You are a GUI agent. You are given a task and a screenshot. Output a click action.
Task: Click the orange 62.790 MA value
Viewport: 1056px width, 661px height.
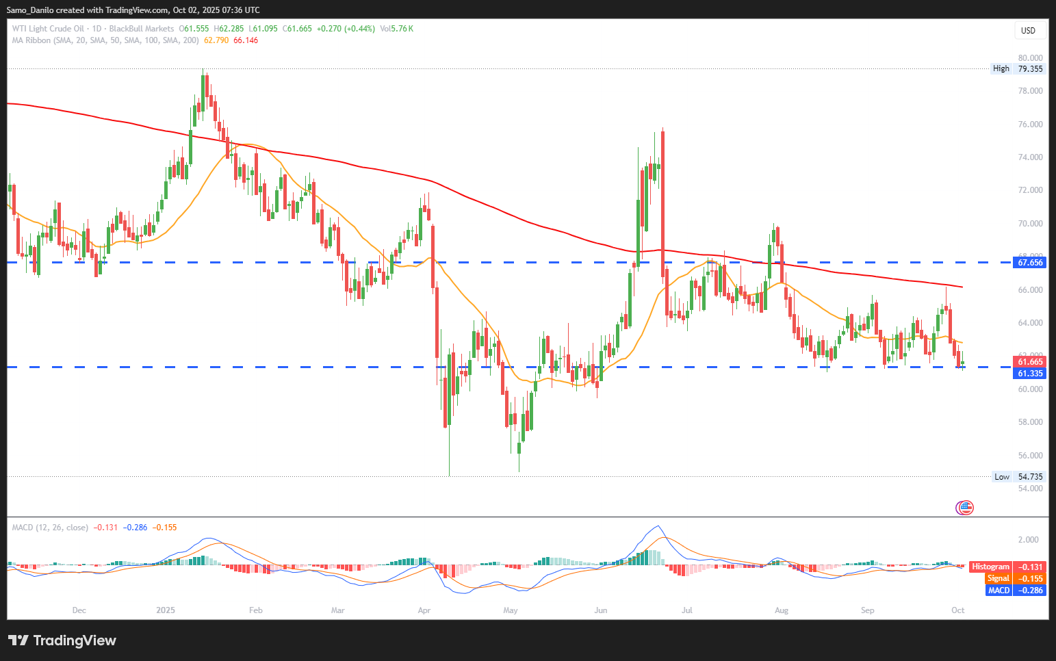(216, 40)
